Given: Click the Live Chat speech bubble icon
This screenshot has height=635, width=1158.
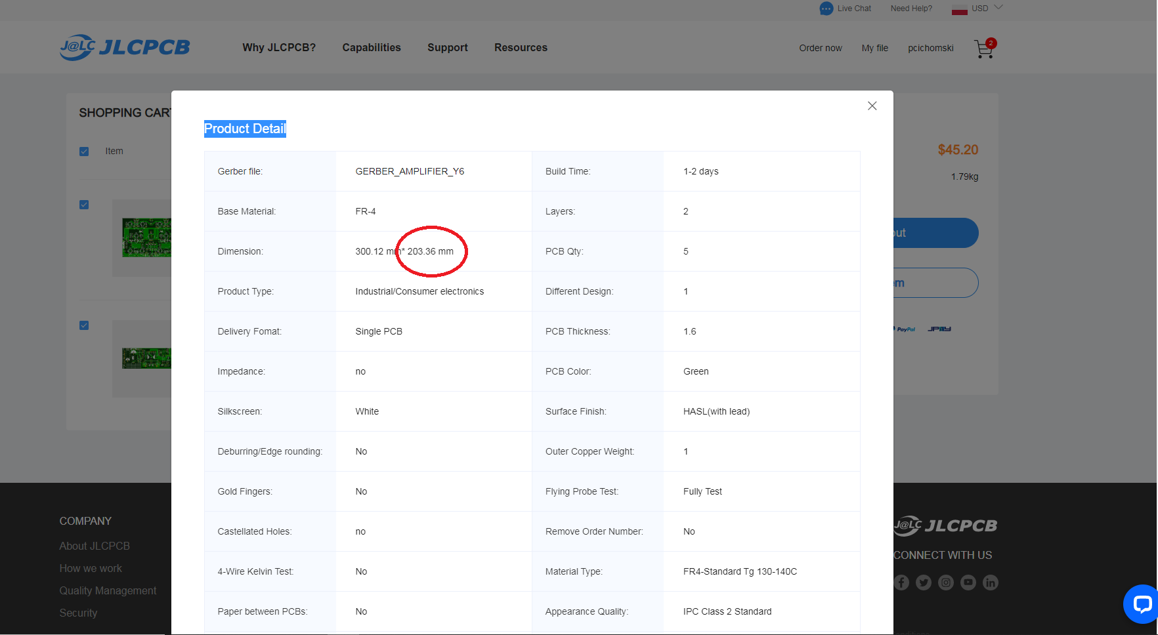Looking at the screenshot, I should click(x=826, y=9).
